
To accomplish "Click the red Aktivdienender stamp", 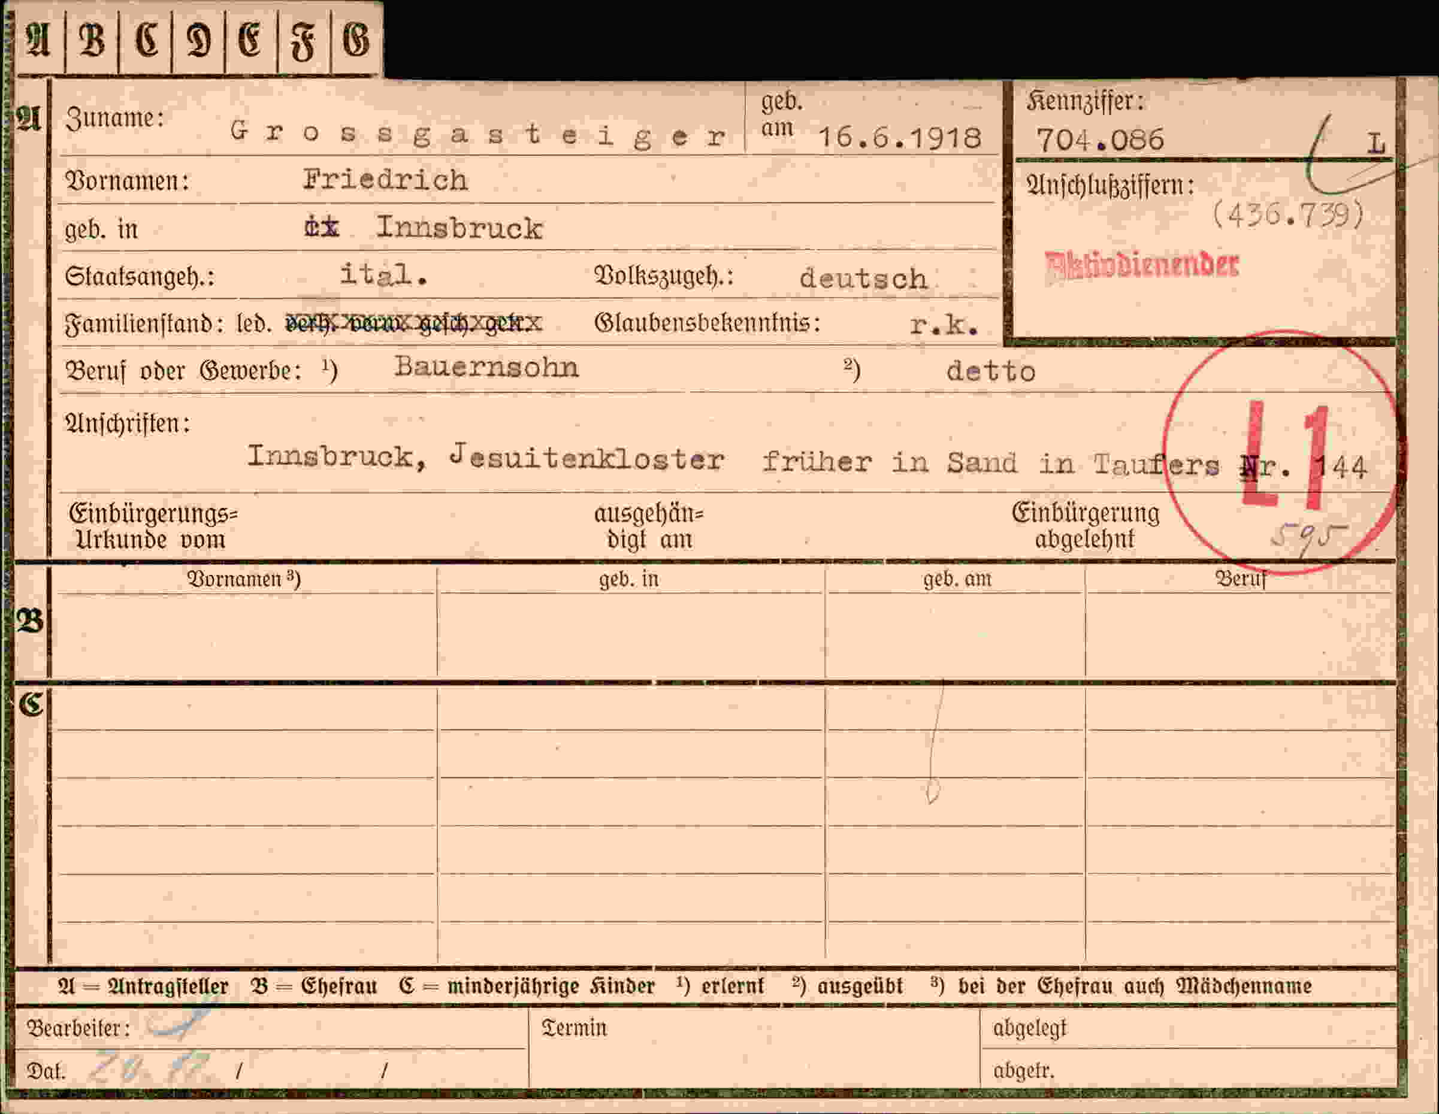I will [1142, 266].
